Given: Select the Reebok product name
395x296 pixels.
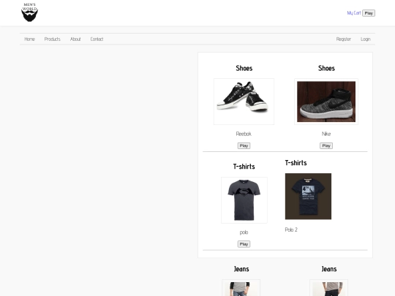Looking at the screenshot, I should point(244,134).
